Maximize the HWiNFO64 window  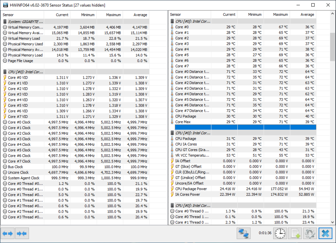[x=313, y=5]
